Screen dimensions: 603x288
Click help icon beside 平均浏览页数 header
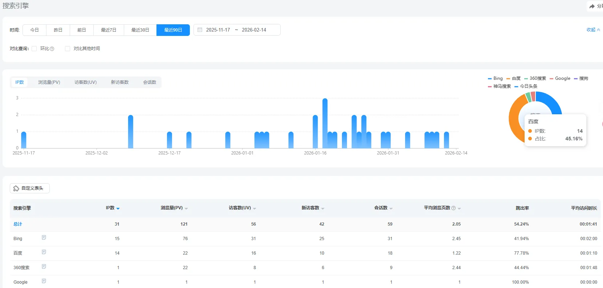pyautogui.click(x=453, y=208)
